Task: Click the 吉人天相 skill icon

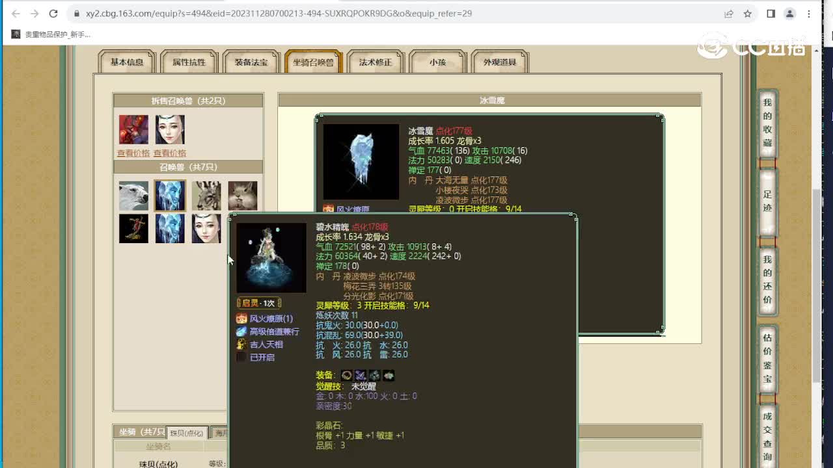Action: (x=241, y=344)
